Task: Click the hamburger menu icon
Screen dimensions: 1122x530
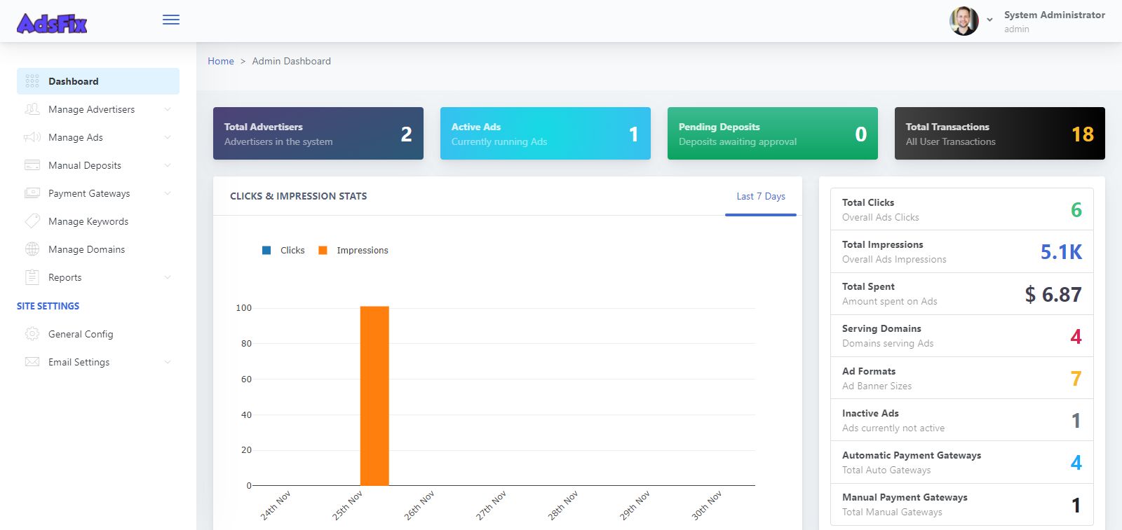Action: click(170, 20)
